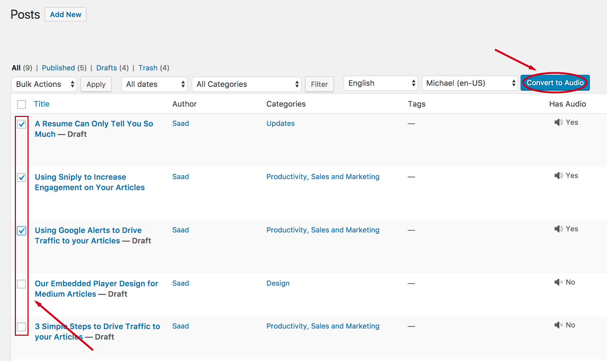Tick the select-all checkbox in header
The width and height of the screenshot is (607, 361).
tap(22, 104)
